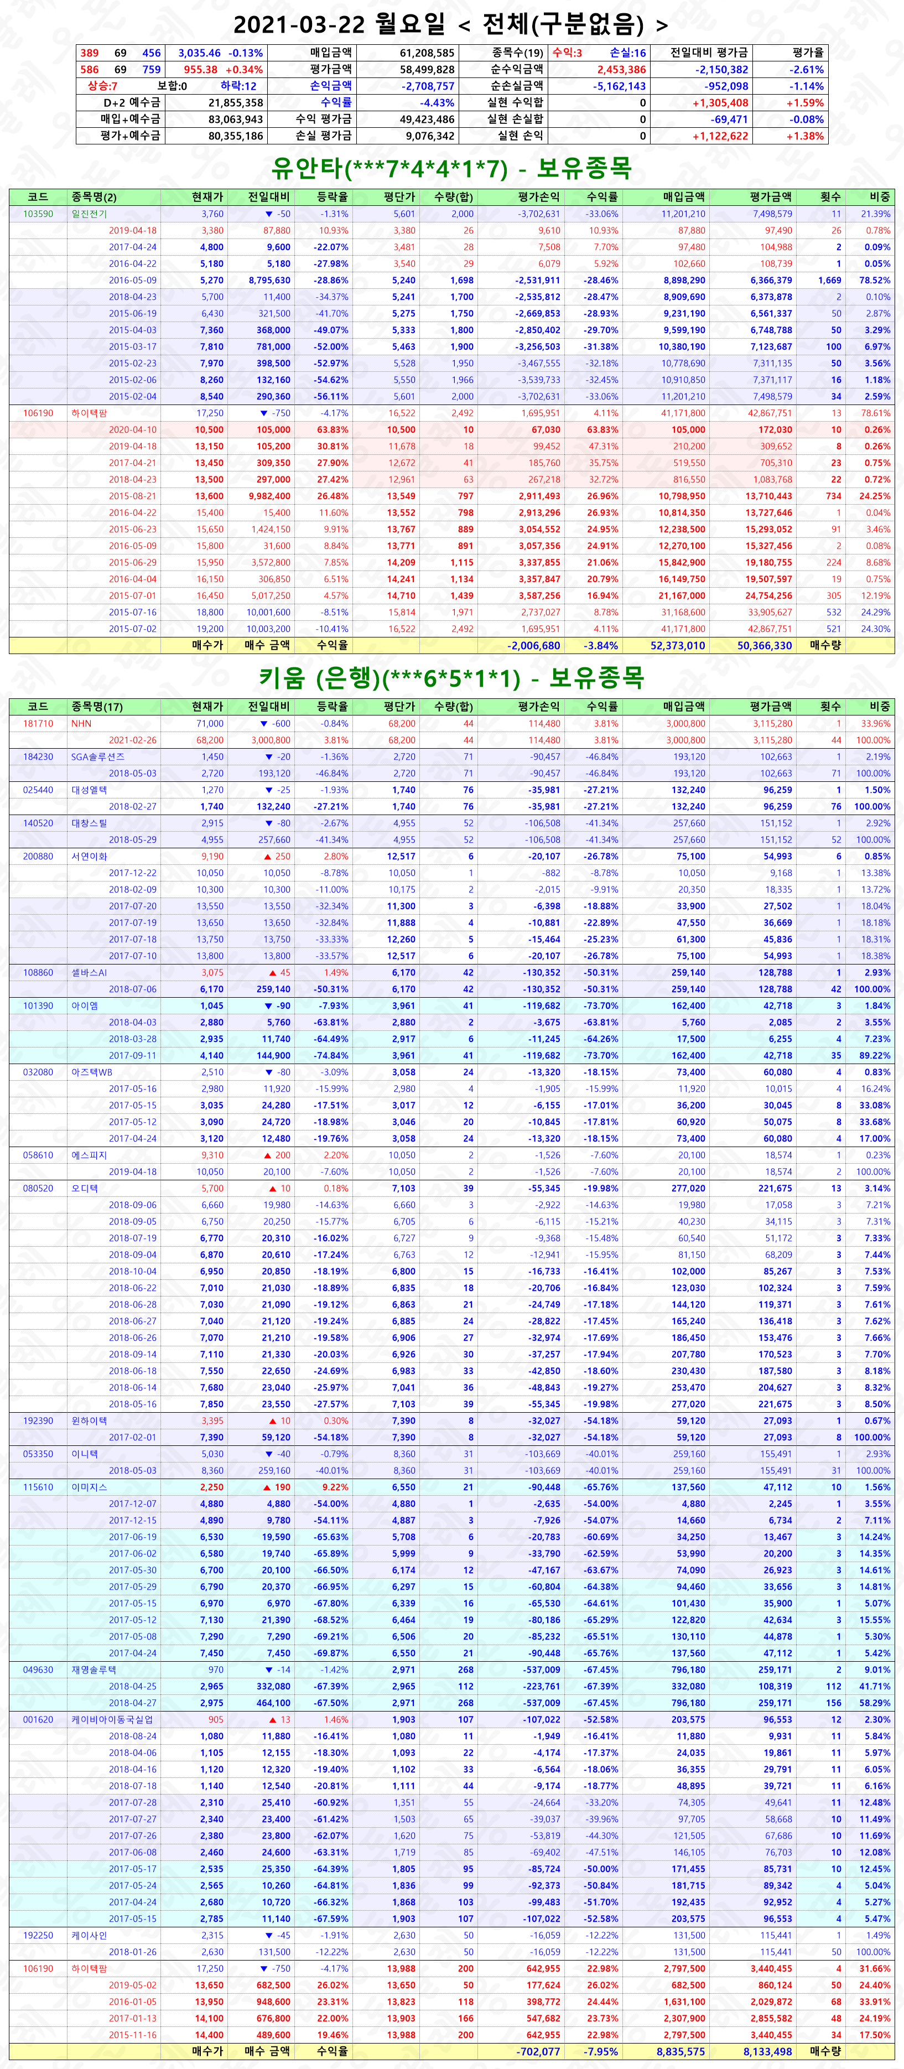This screenshot has height=2069, width=904.
Task: Click the 하락:12 counter
Action: pyautogui.click(x=238, y=86)
